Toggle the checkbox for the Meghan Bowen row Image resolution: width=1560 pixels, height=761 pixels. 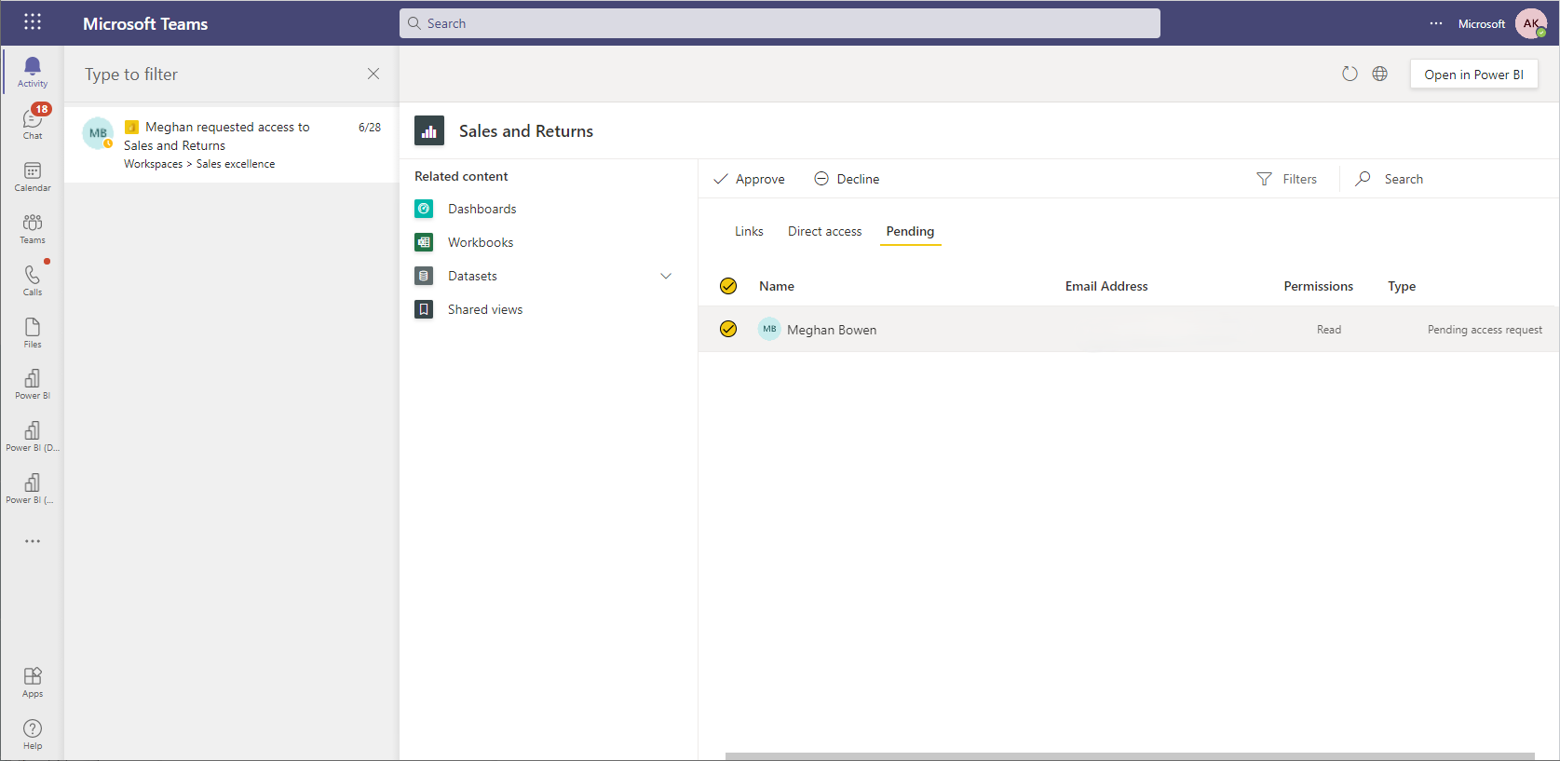point(728,329)
